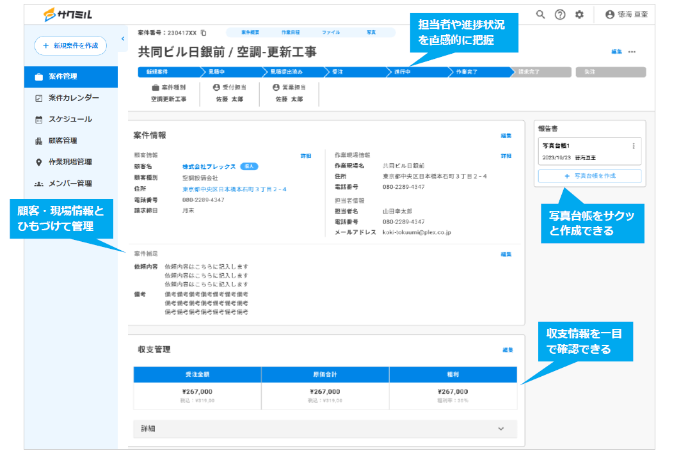Click the briefcase icon beside 案件管理

[x=38, y=77]
